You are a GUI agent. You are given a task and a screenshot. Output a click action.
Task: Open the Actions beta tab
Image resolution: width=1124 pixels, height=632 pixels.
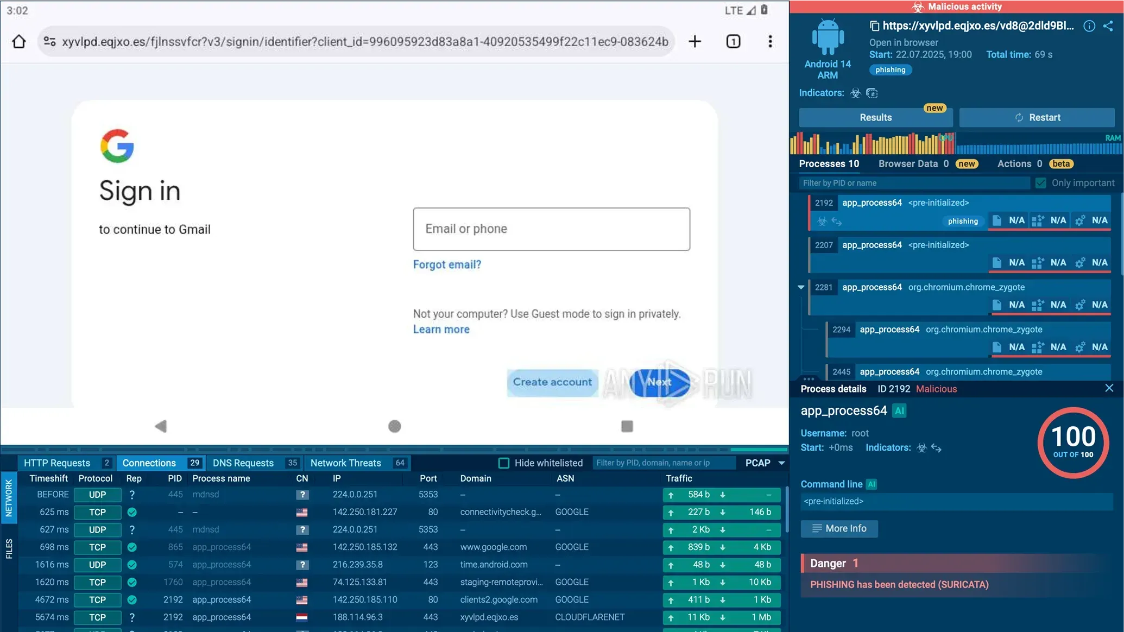1035,164
